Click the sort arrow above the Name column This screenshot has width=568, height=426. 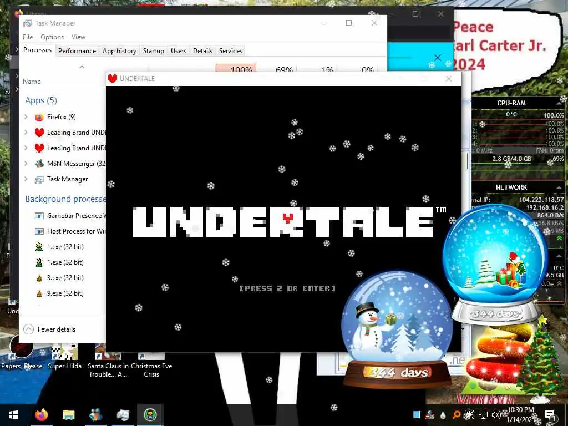(x=82, y=67)
